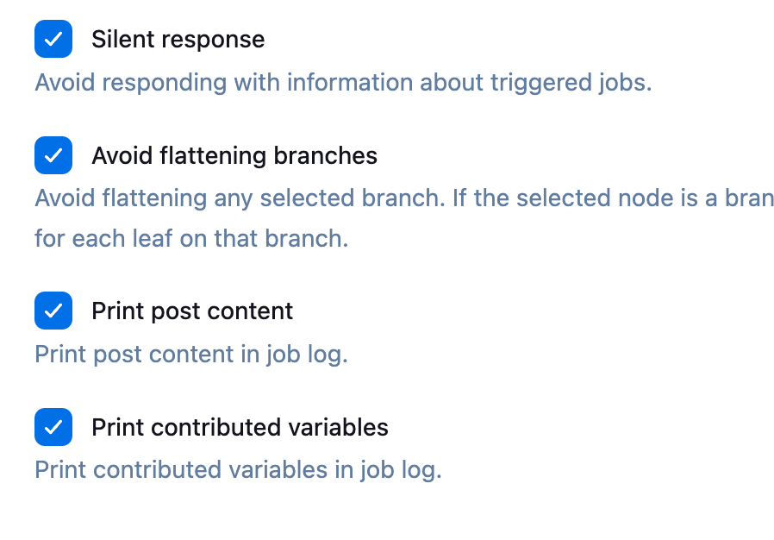This screenshot has width=774, height=540.
Task: Click the checkmark icon beside Print post content
Action: tap(53, 311)
